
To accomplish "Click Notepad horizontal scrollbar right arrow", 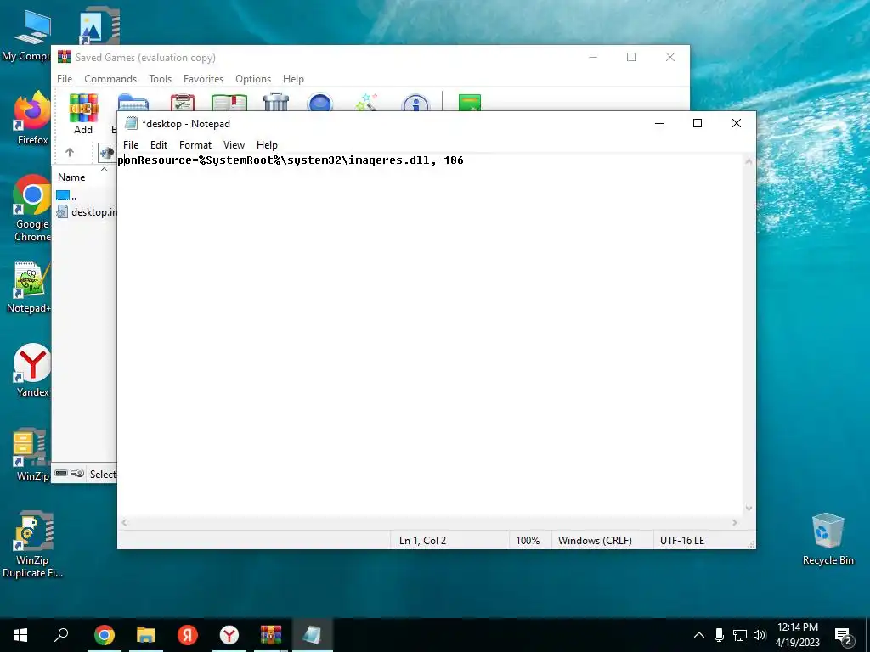I will pyautogui.click(x=735, y=522).
